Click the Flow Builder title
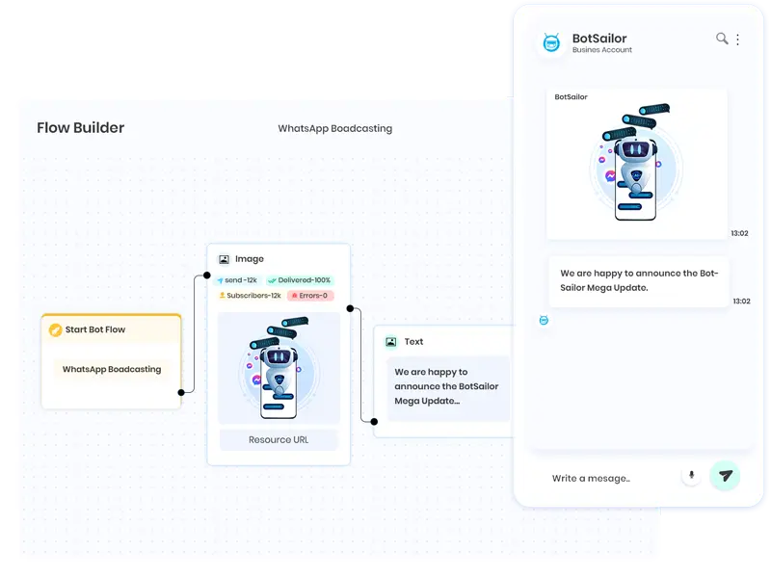This screenshot has height=578, width=771. pos(80,128)
